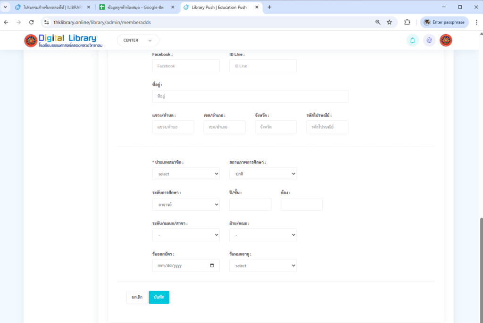
Task: Click the round purple icon beside the bell
Action: pos(429,41)
